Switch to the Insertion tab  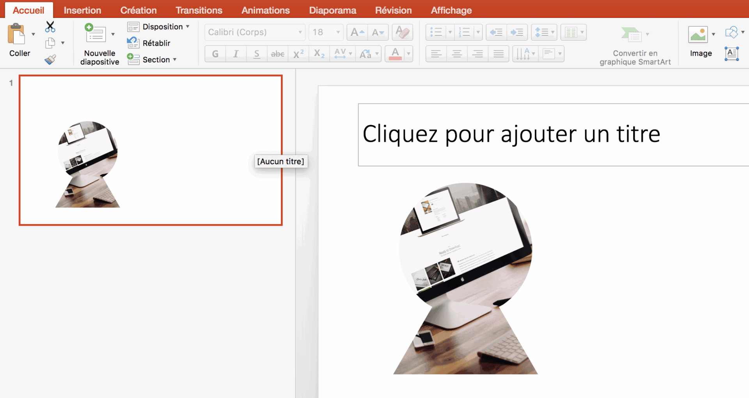pyautogui.click(x=82, y=10)
